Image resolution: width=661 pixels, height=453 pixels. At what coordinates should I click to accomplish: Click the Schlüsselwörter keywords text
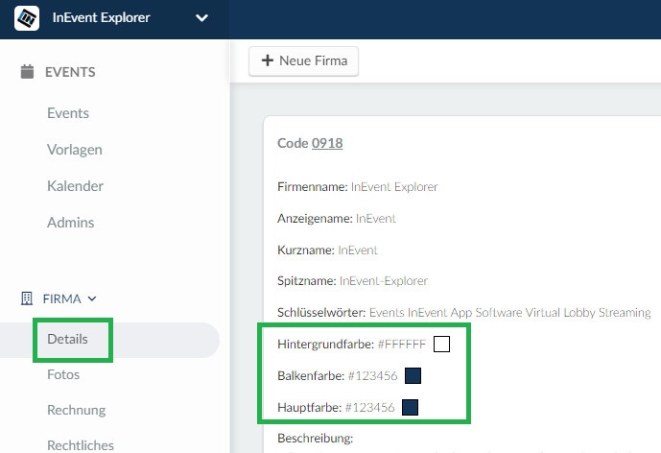tap(510, 313)
